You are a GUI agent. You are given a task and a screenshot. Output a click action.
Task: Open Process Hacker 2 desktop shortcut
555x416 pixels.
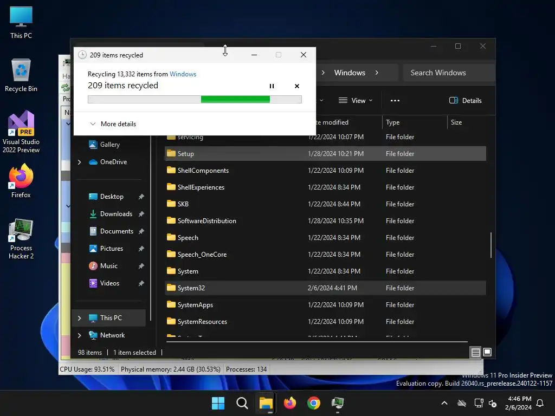tap(21, 239)
